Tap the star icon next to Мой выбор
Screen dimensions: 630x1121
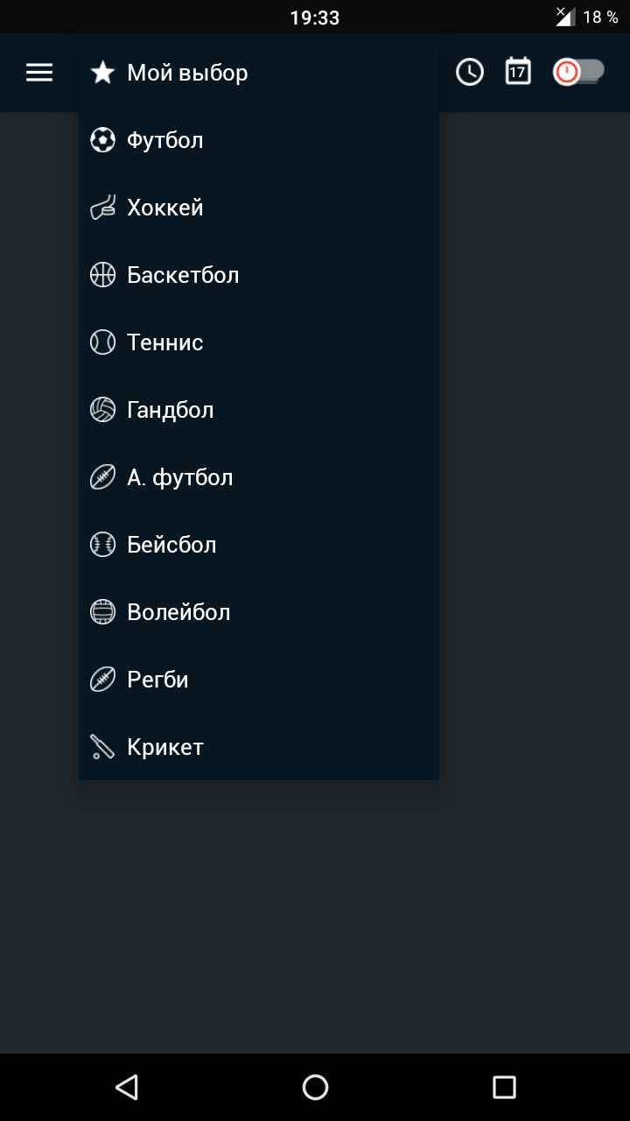click(102, 73)
